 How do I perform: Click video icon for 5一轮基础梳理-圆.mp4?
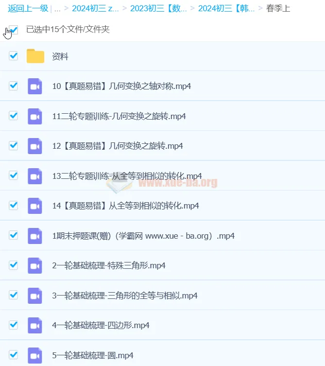[35, 355]
